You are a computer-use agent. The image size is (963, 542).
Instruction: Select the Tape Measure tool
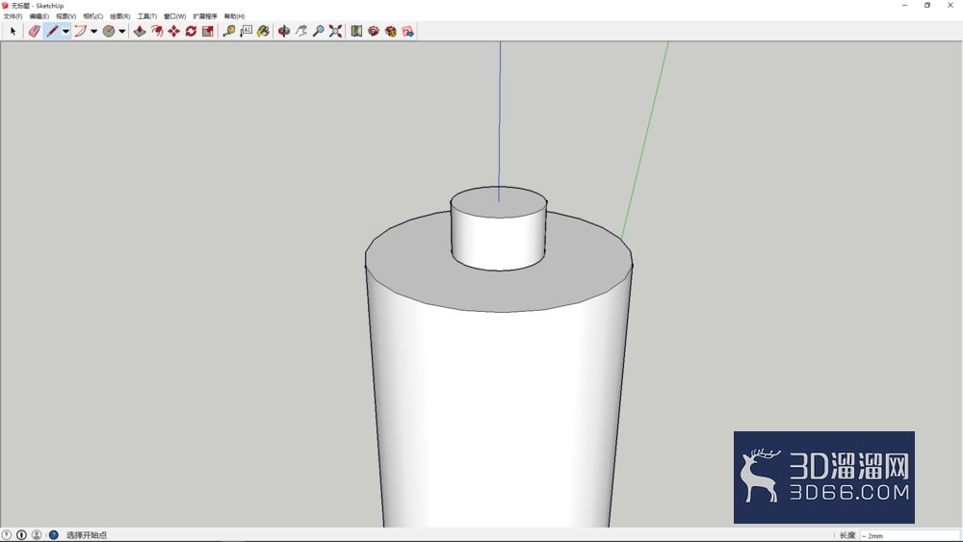[x=229, y=31]
